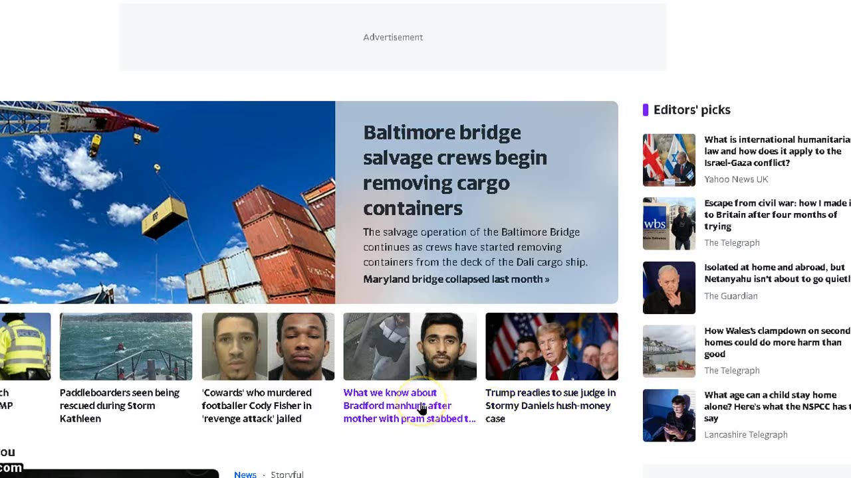Open the paddleboarders rescue thumbnail image
Image resolution: width=851 pixels, height=478 pixels.
tap(126, 347)
